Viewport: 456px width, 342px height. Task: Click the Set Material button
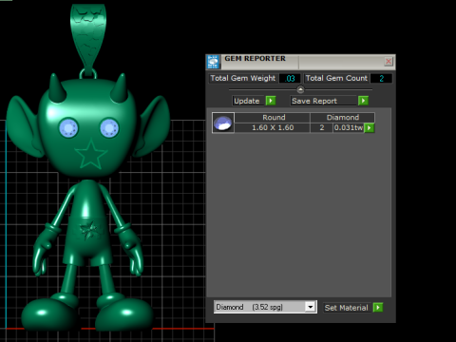(348, 308)
